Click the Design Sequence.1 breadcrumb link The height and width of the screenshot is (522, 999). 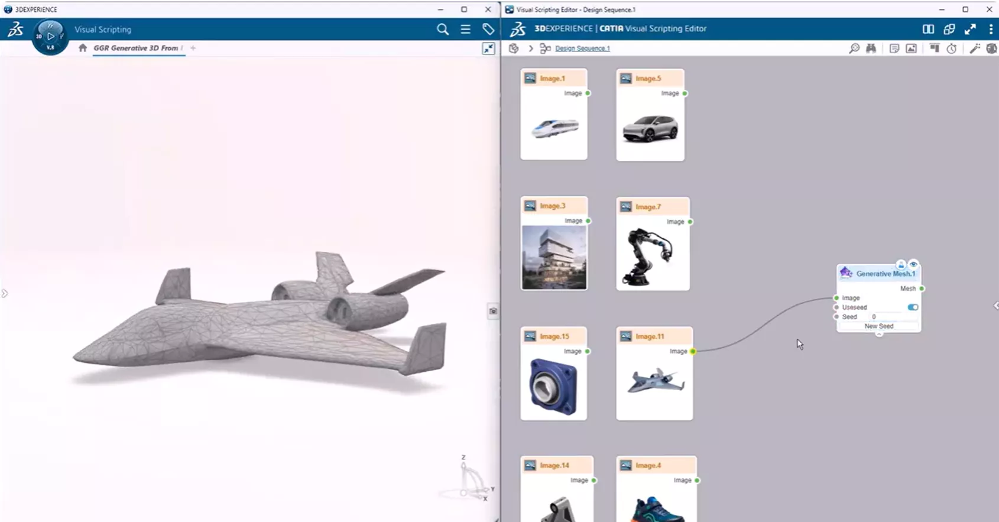582,48
